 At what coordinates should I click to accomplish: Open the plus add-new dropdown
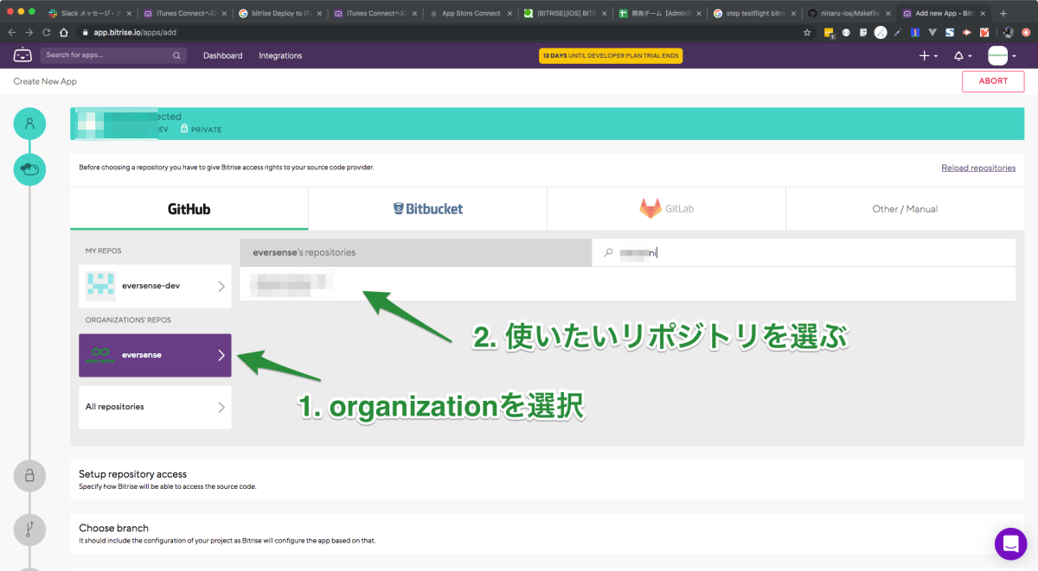point(928,55)
